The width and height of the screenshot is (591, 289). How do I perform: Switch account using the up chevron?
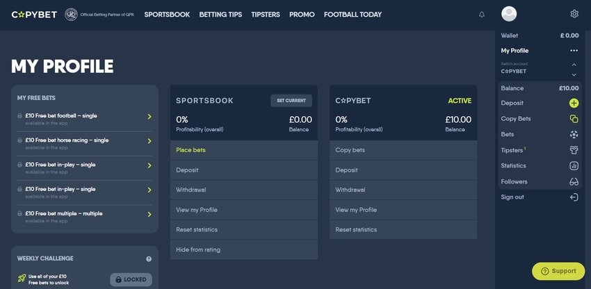pyautogui.click(x=574, y=65)
